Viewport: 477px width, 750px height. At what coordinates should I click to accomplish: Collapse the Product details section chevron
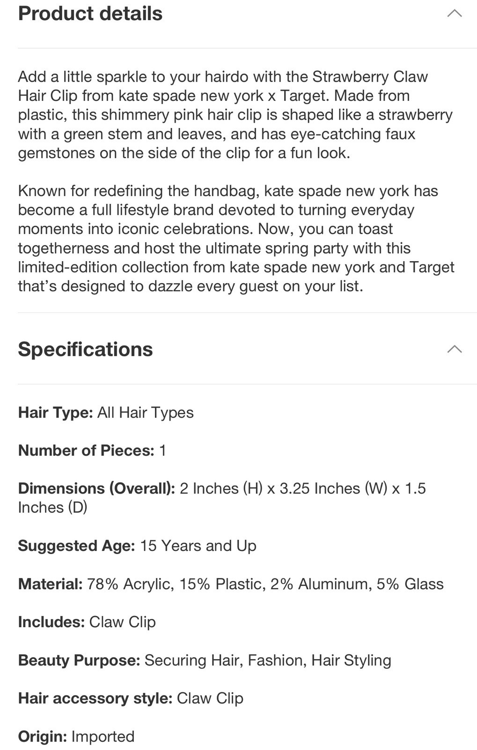pos(455,14)
